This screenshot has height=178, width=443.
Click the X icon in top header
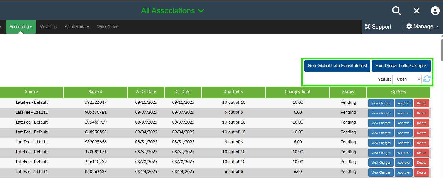coord(416,11)
